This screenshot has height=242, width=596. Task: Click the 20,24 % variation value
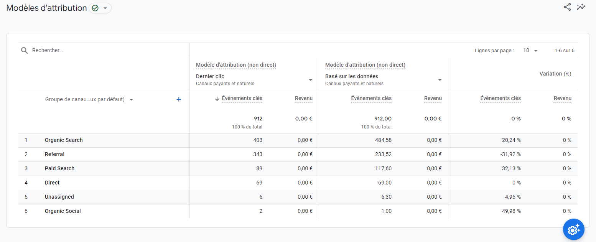(x=511, y=140)
